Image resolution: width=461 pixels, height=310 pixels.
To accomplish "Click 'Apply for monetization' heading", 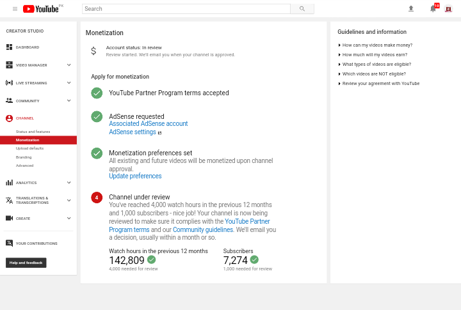I will point(120,77).
